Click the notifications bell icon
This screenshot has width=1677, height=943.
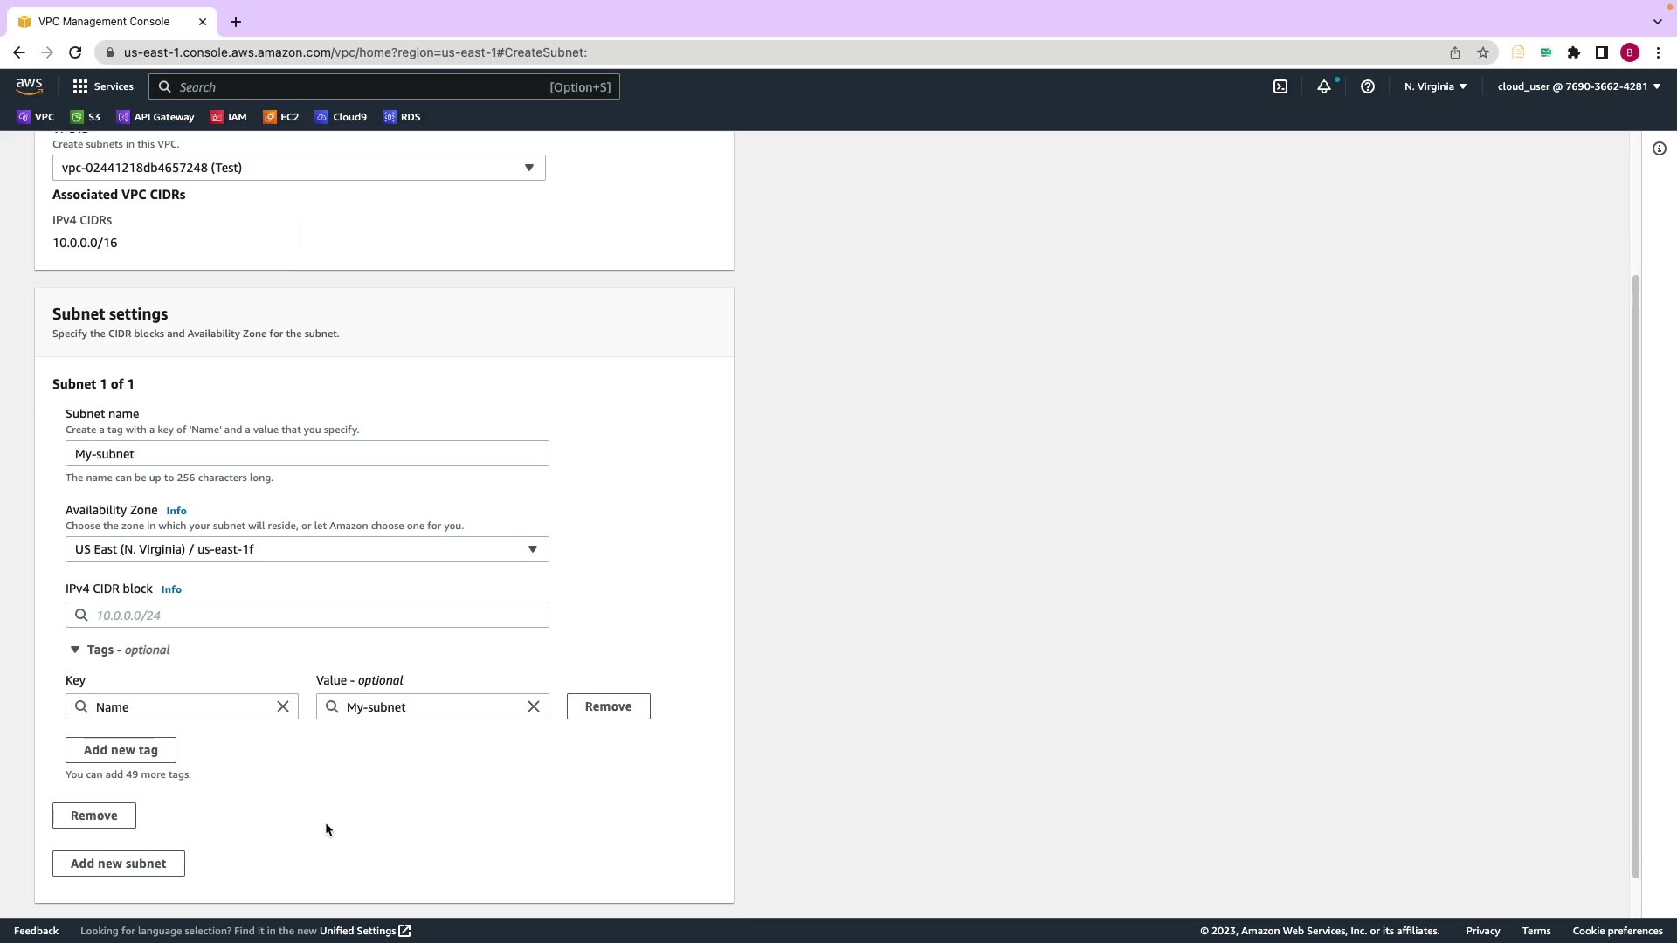tap(1324, 86)
